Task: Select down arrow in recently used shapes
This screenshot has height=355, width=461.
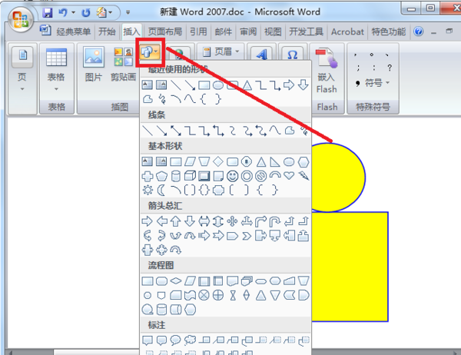Action: pos(303,85)
